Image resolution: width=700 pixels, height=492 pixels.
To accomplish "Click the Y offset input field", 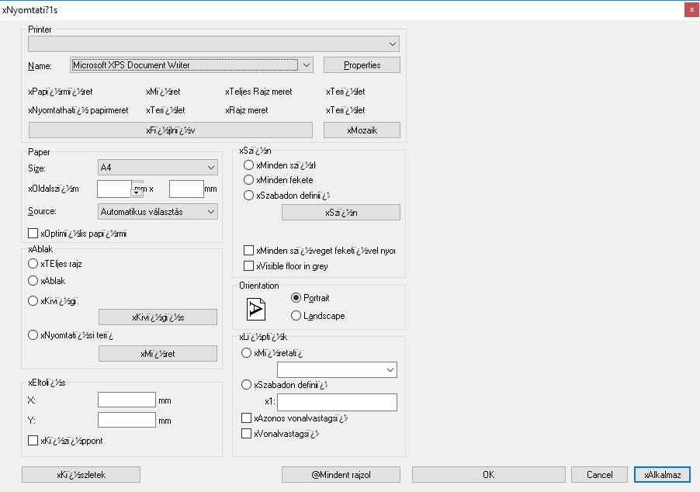I will (127, 421).
